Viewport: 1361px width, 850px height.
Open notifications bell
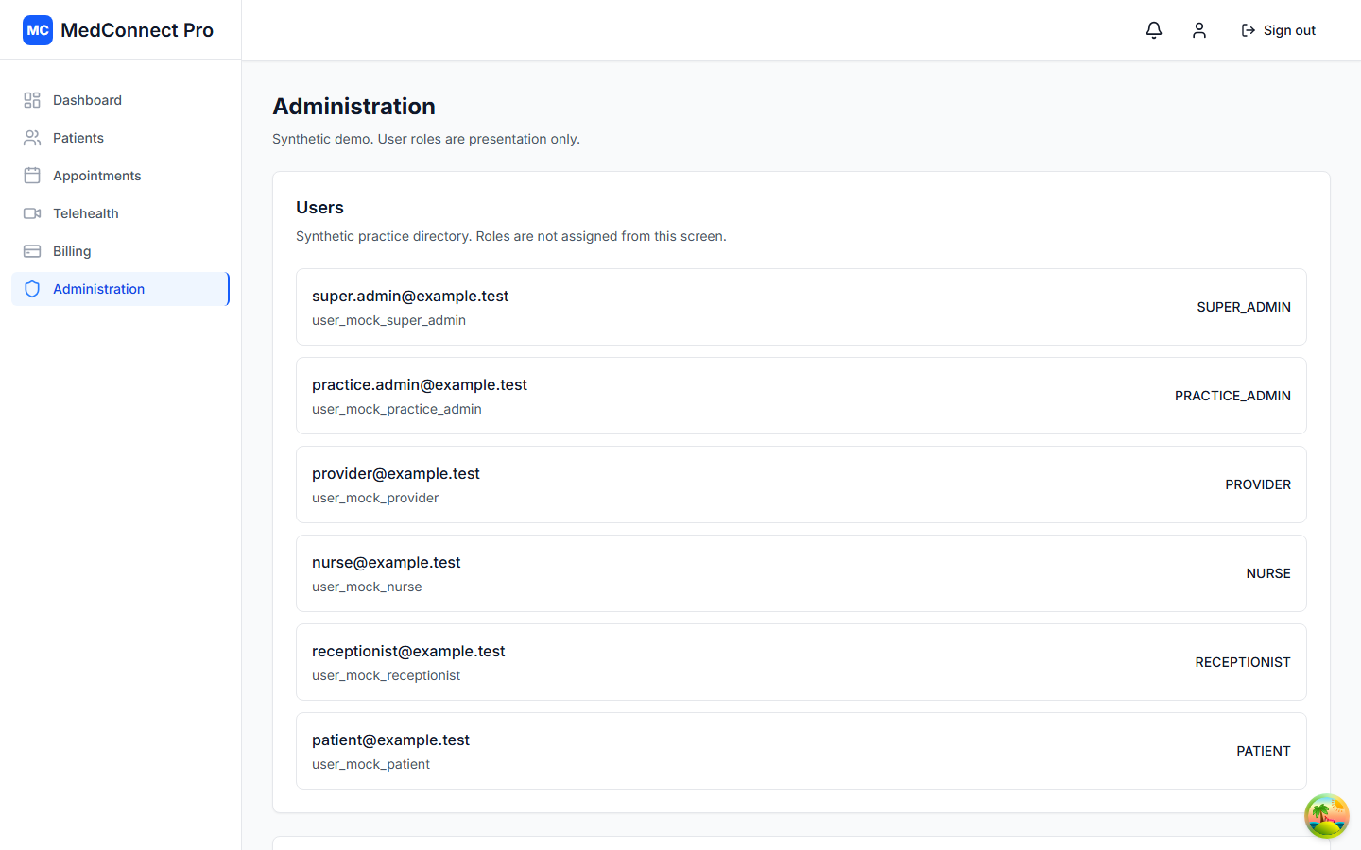(x=1154, y=30)
